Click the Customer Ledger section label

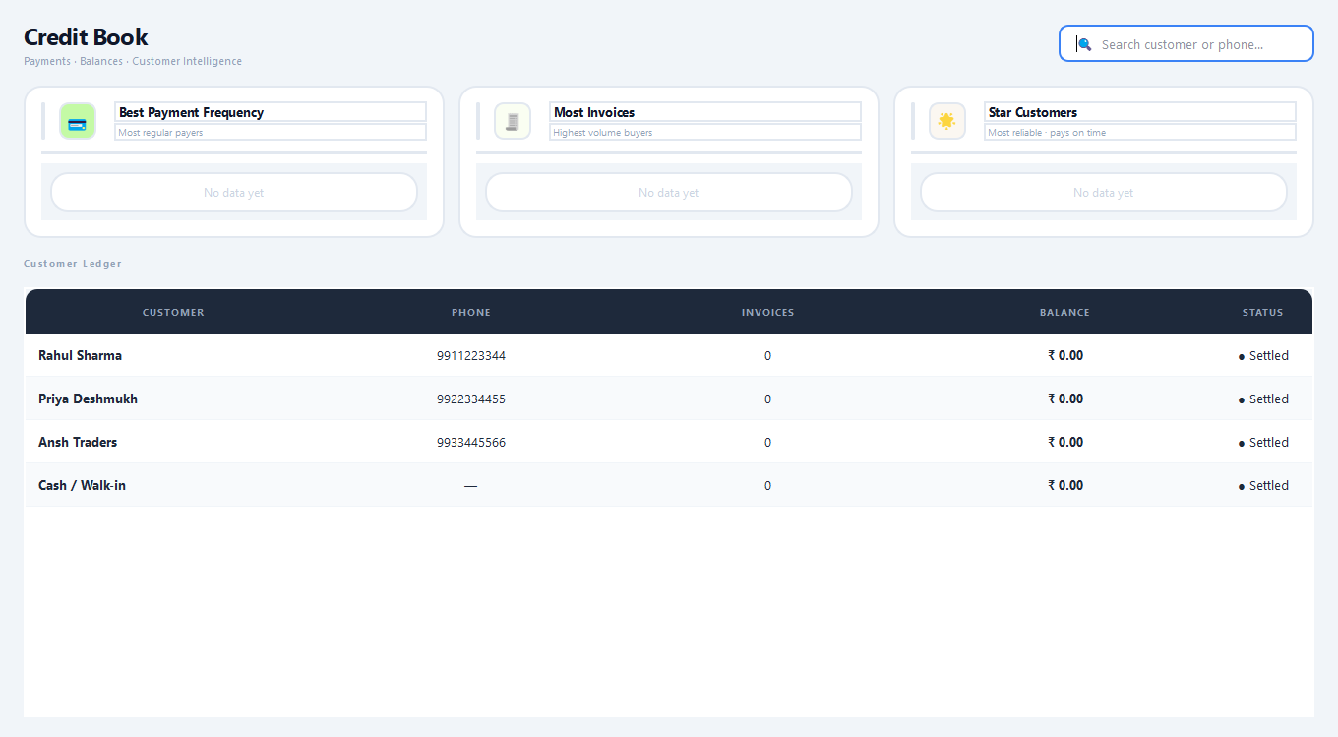pyautogui.click(x=73, y=264)
